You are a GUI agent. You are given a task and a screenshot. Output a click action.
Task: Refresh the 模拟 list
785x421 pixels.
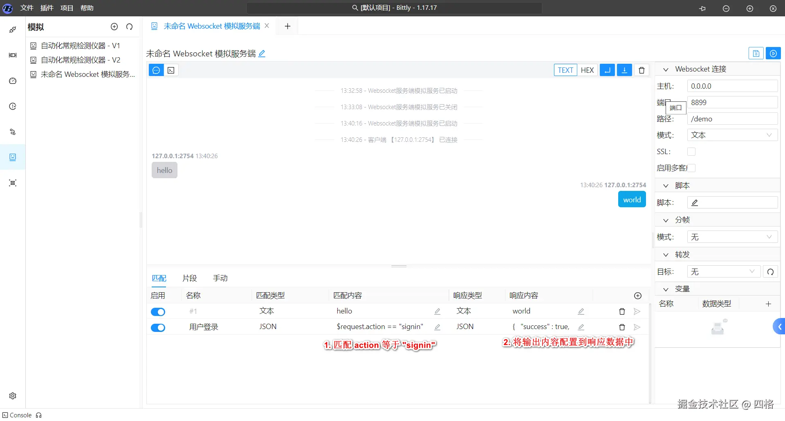130,27
